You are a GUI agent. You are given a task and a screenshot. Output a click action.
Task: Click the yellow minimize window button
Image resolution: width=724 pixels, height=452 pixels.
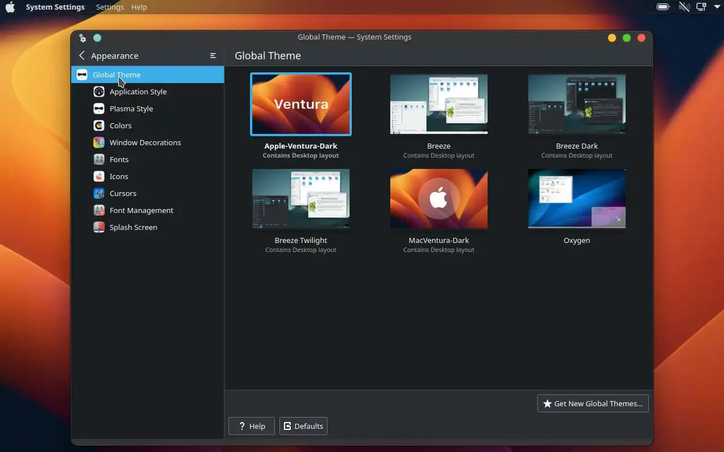[x=612, y=38]
